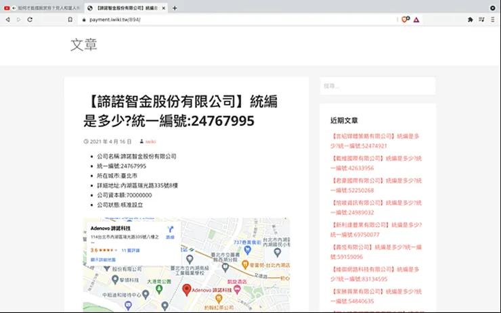Open recent article with 統編 52250268
501x313 pixels.
(376, 185)
